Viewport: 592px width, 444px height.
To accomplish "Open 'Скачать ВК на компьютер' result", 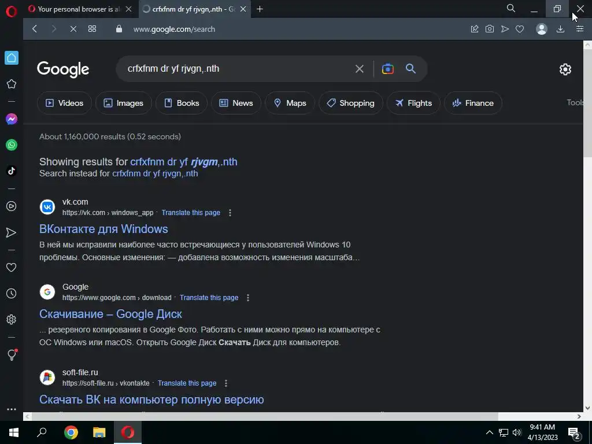I will coord(151,399).
